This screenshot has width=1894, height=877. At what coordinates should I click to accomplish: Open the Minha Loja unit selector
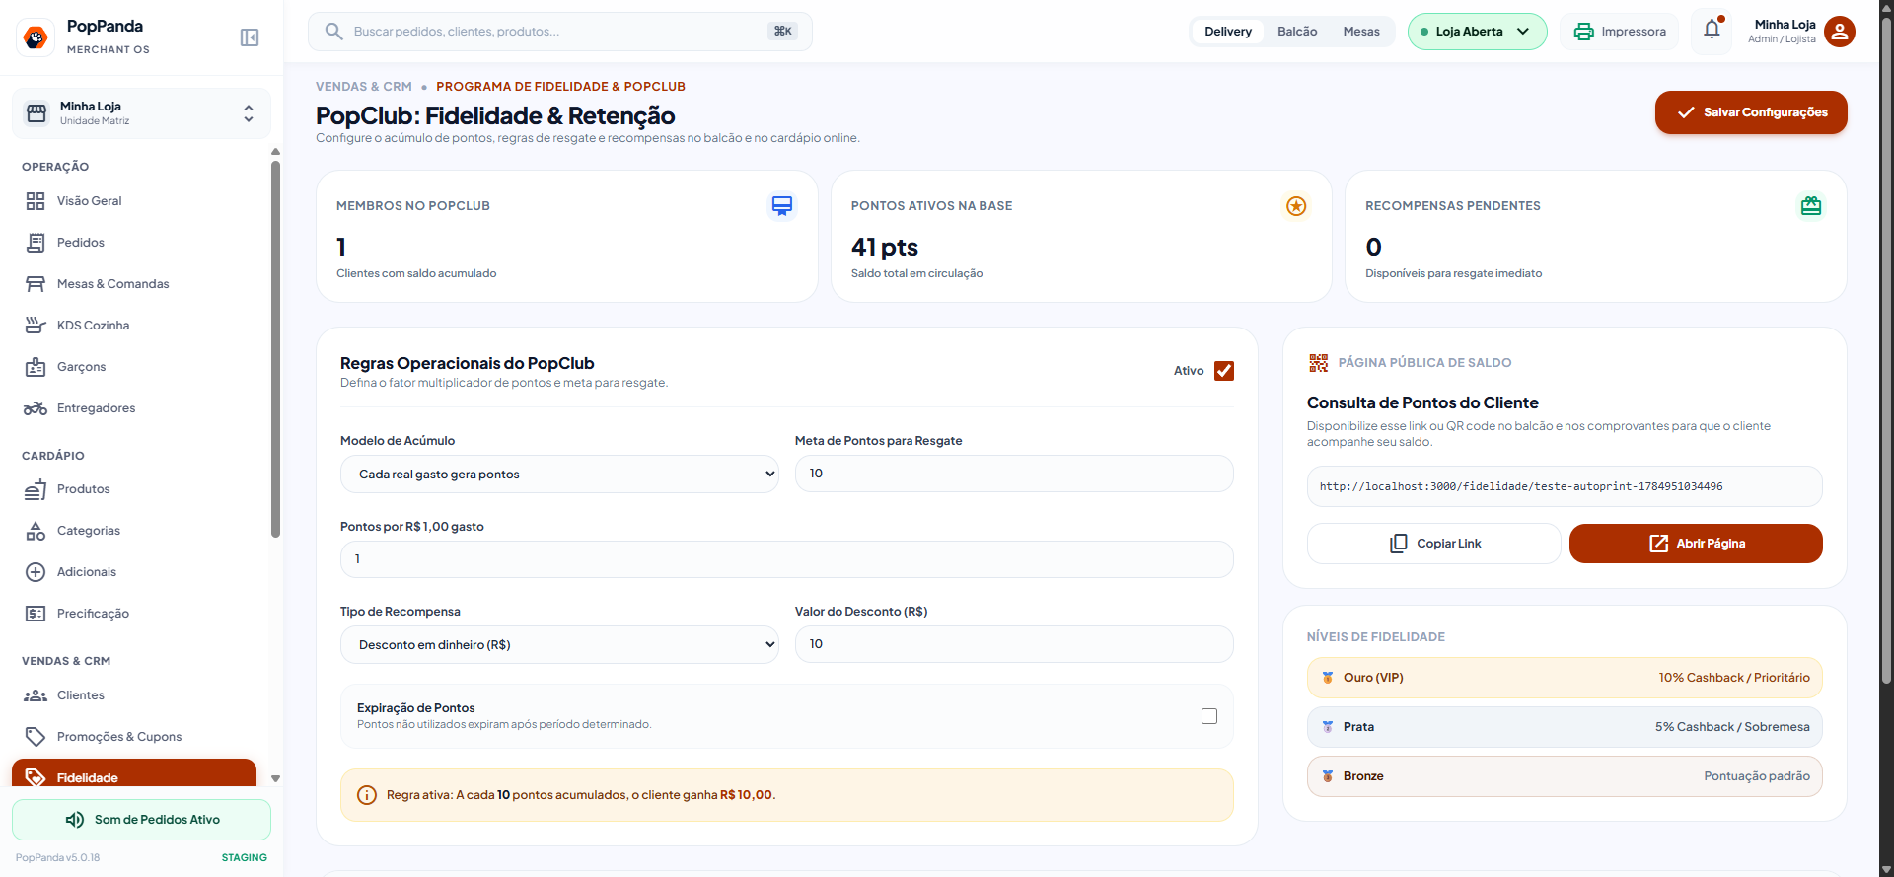click(x=141, y=113)
